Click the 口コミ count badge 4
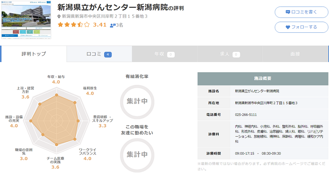329x173 pixels. (108, 55)
